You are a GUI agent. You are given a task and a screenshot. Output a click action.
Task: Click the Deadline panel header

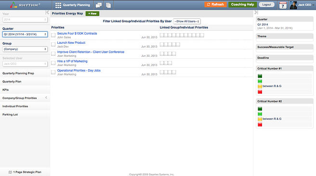tap(285, 58)
